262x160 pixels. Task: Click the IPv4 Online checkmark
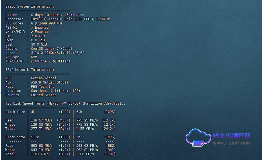[x=32, y=61]
